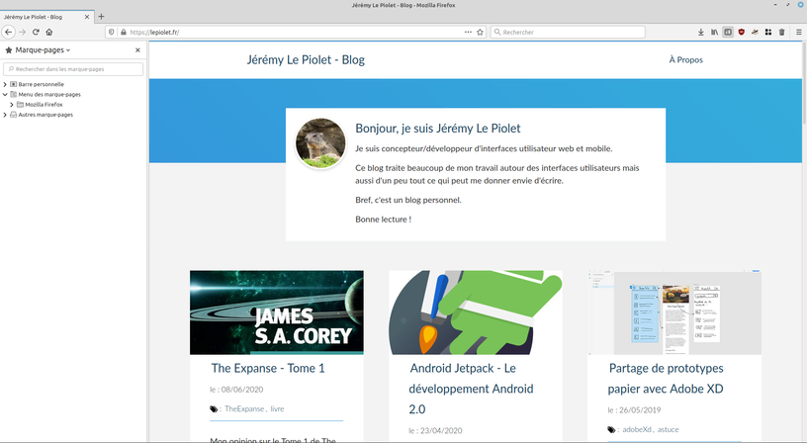
Task: Open the Marque-pages sidebar switcher dropdown
Action: (x=38, y=49)
